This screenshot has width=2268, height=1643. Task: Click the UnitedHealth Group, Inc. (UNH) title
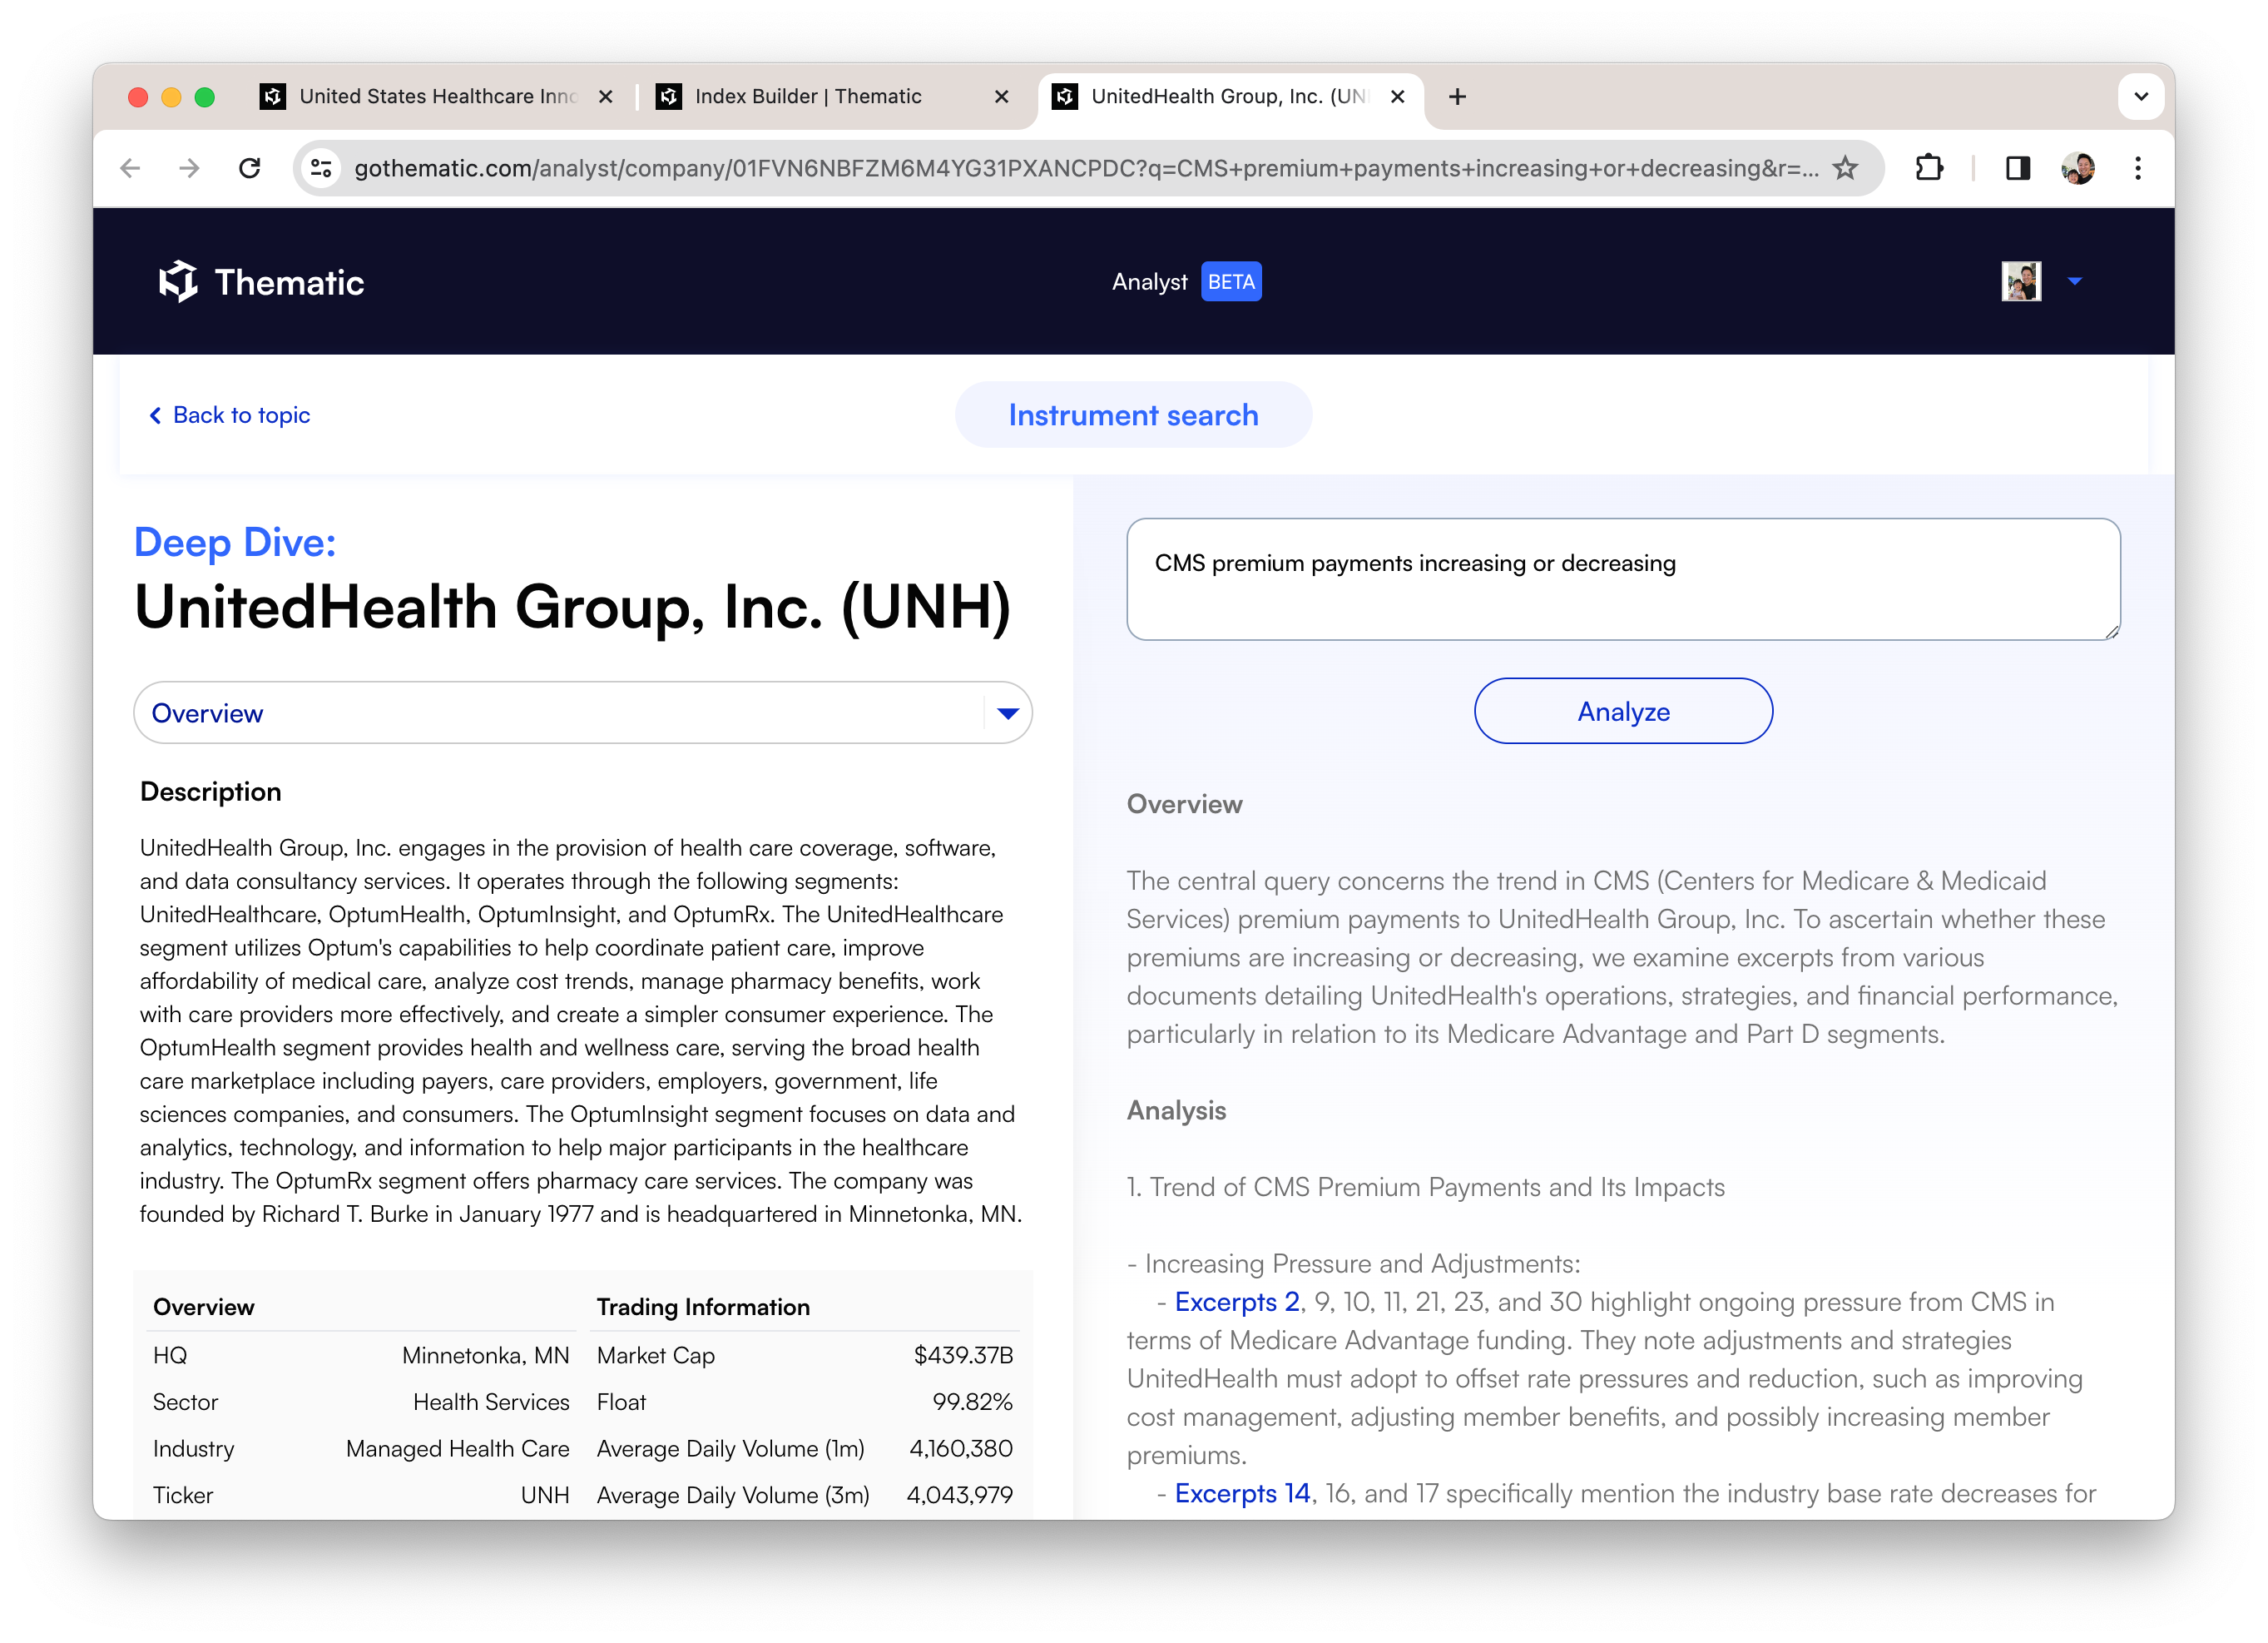(573, 608)
